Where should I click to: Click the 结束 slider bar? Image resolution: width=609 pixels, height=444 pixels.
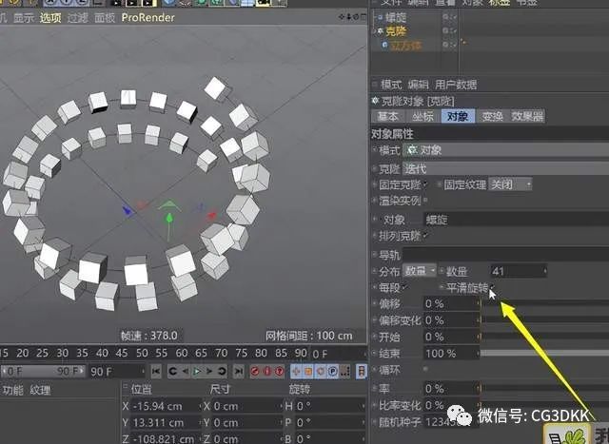[x=545, y=353]
